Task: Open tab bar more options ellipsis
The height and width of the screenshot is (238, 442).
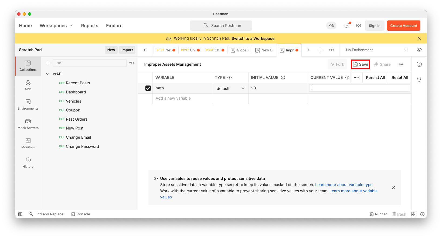Action: [x=331, y=50]
